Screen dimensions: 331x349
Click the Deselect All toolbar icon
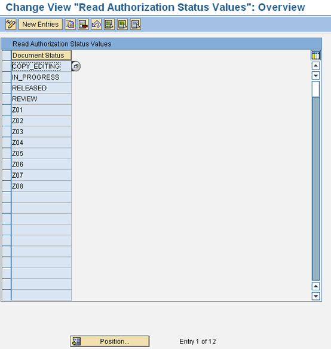pyautogui.click(x=136, y=25)
